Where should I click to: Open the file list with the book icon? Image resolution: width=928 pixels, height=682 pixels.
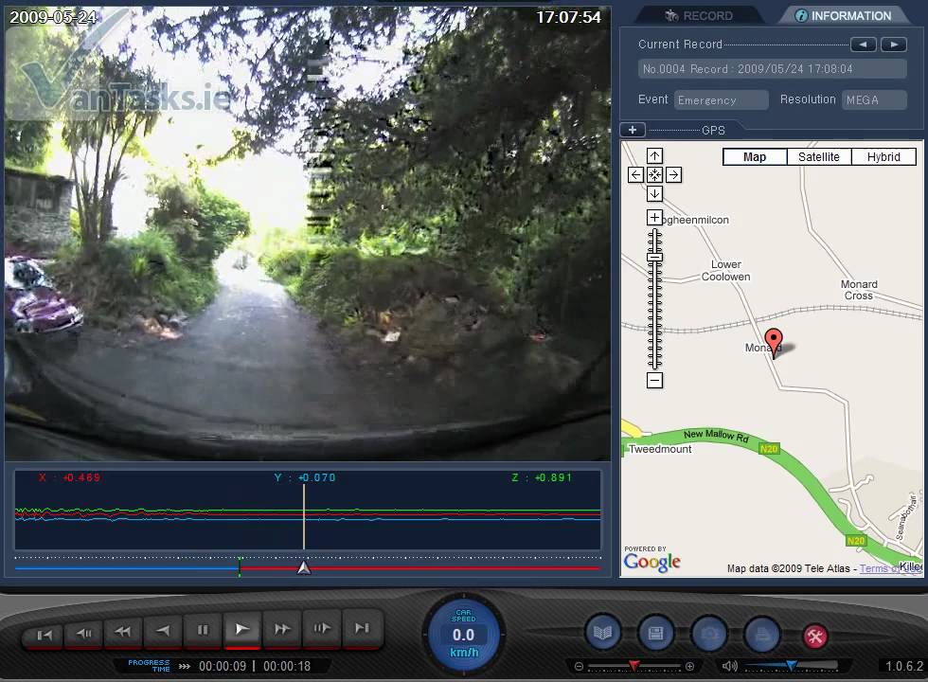[602, 634]
